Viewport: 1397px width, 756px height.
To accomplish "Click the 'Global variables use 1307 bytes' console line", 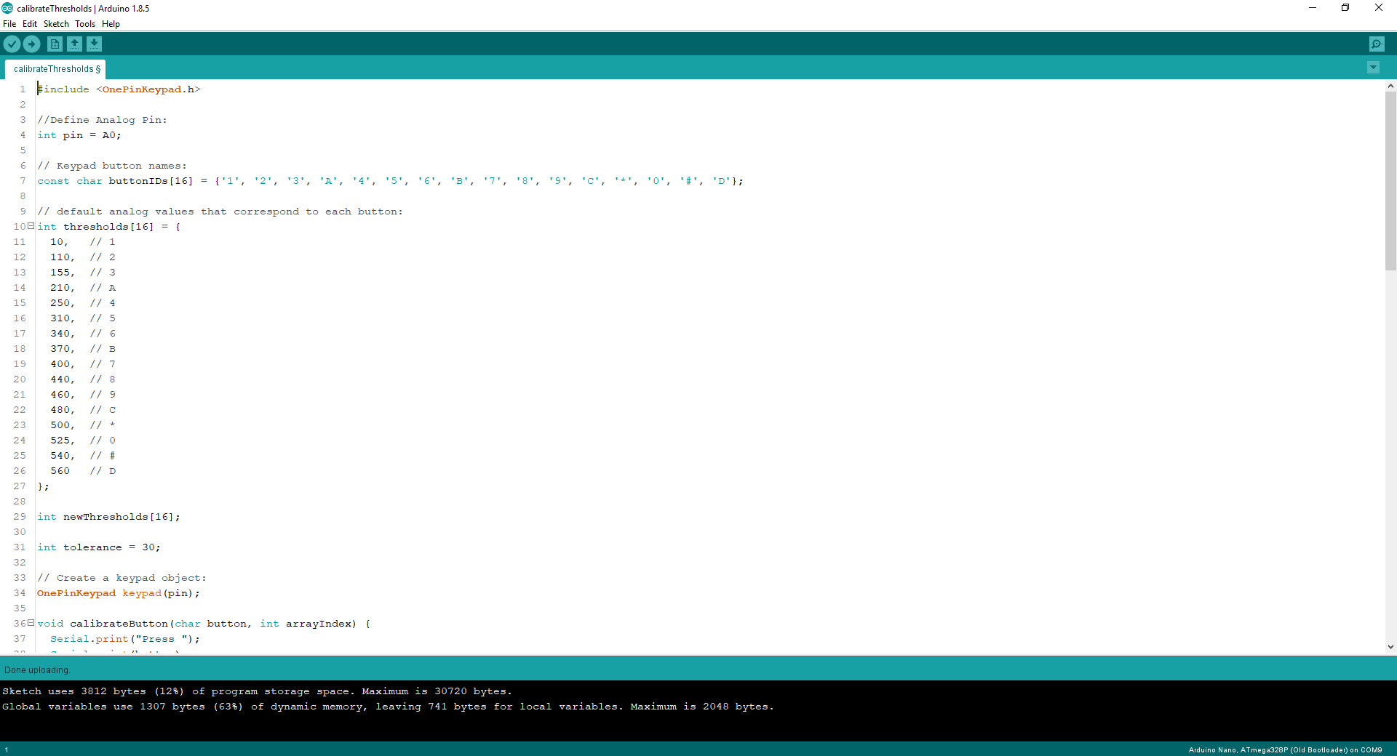I will pyautogui.click(x=389, y=707).
